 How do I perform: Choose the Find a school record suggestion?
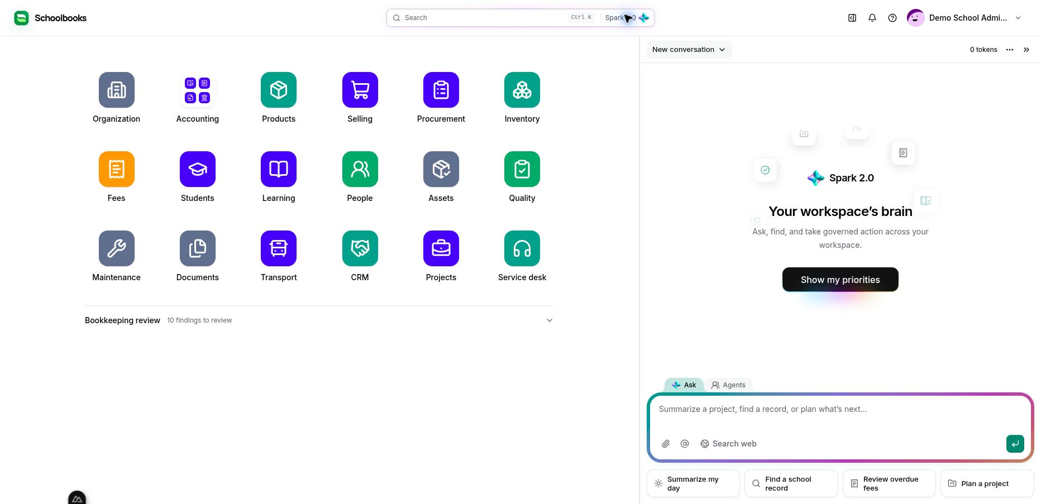791,483
